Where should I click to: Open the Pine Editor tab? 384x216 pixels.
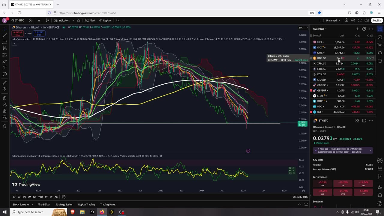pyautogui.click(x=43, y=204)
